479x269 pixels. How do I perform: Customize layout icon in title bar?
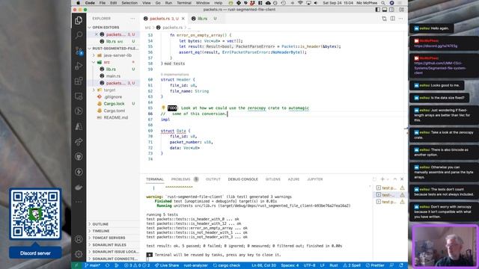pos(401,10)
